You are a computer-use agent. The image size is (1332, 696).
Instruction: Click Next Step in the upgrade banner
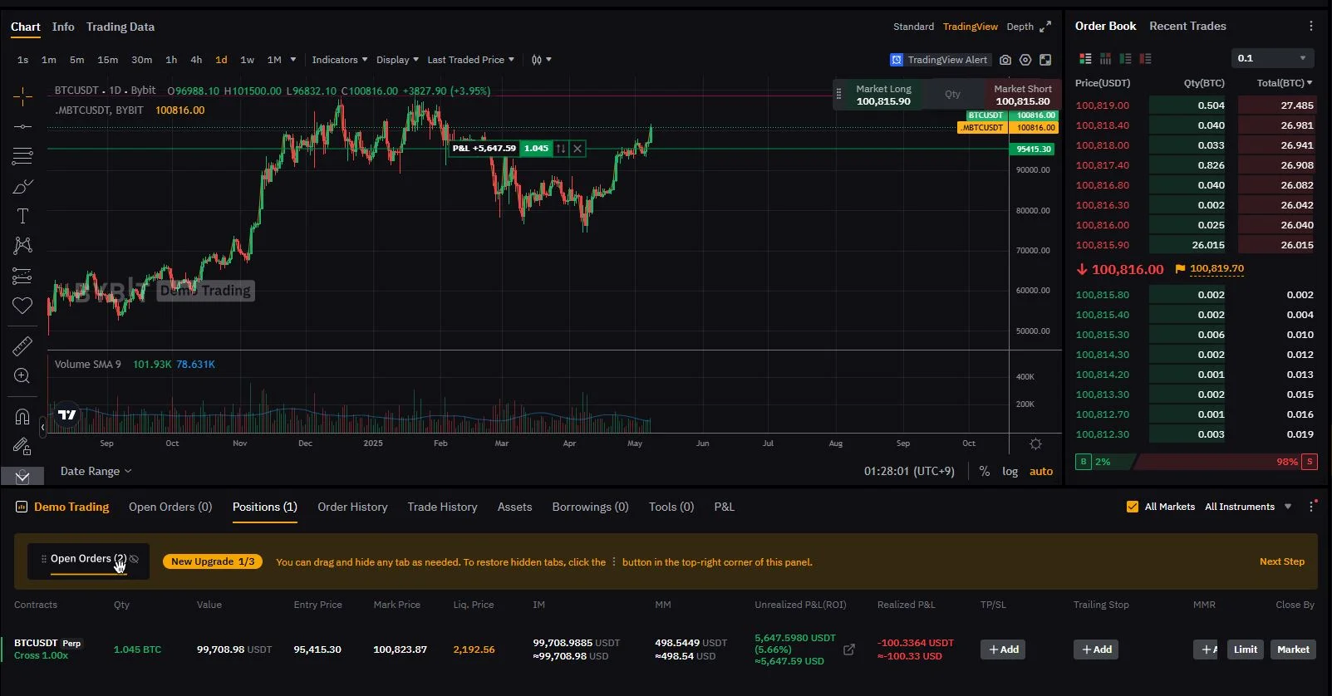click(1282, 561)
